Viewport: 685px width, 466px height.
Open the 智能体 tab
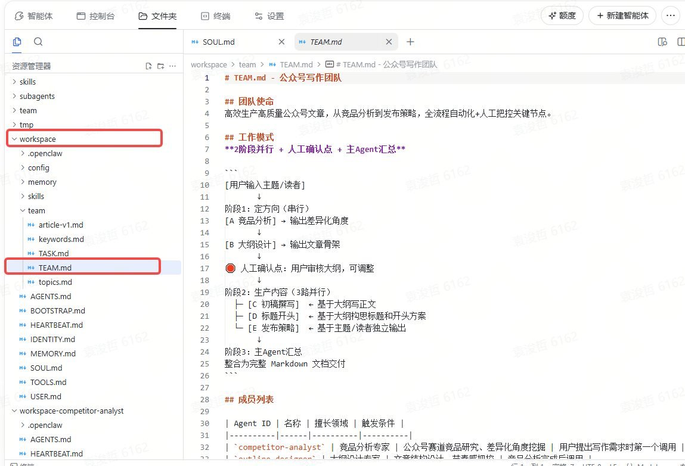pos(33,16)
